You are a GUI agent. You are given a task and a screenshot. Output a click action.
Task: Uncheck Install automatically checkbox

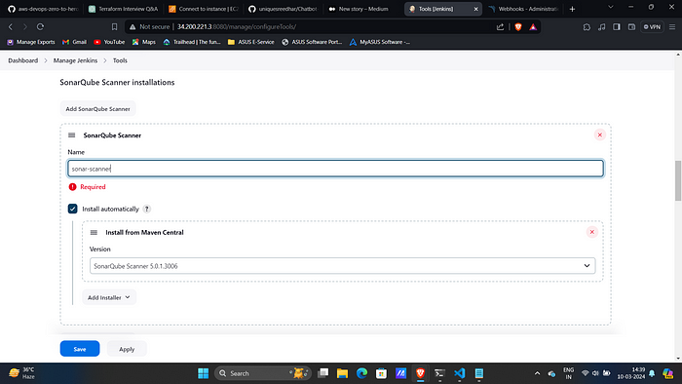(x=73, y=209)
